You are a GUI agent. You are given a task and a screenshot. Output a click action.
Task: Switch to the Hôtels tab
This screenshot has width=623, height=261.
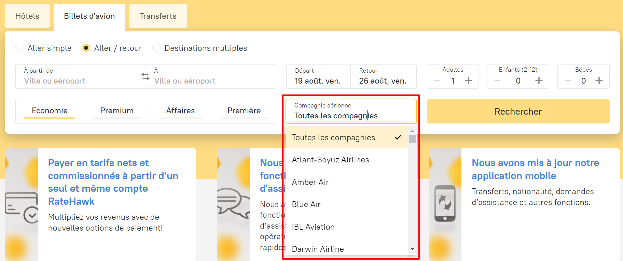(x=27, y=16)
